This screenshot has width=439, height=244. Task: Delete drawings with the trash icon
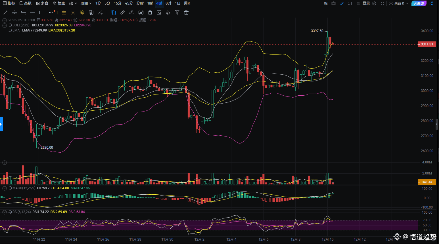[186, 12]
